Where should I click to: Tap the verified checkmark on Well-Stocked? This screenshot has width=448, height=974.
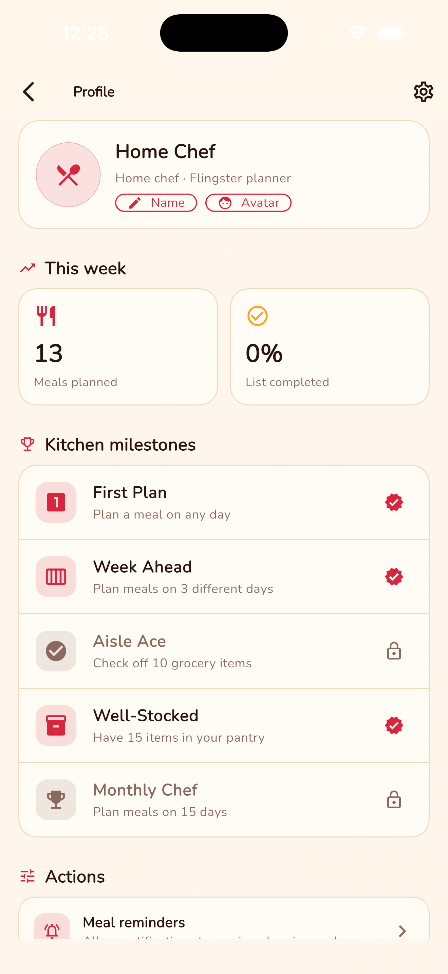pyautogui.click(x=394, y=725)
